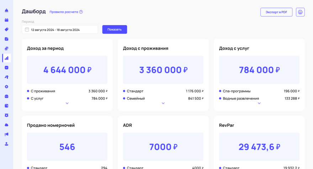
Task: Click the reception bell icon in sidebar
Action: [x=6, y=10]
